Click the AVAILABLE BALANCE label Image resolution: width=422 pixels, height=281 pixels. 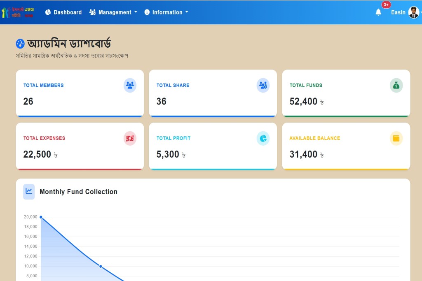tap(315, 138)
